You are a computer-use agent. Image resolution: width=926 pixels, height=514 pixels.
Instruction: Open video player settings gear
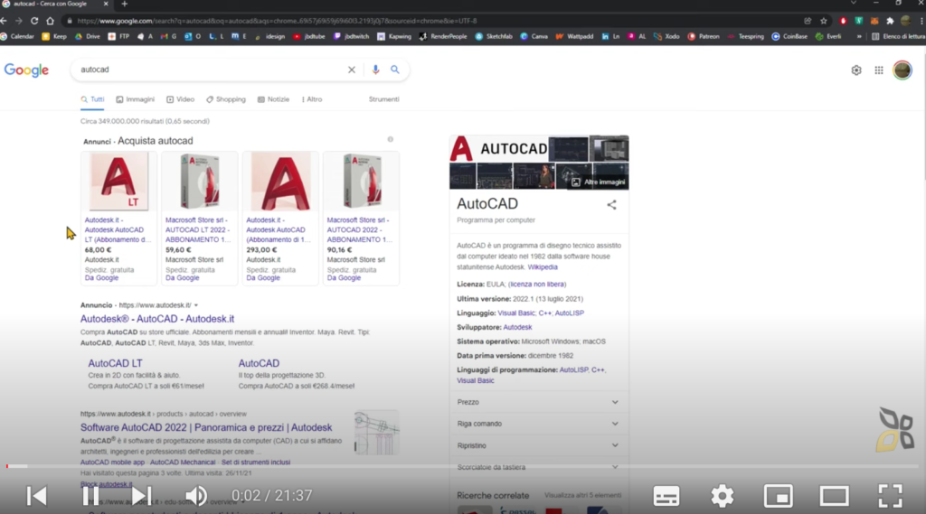point(723,496)
